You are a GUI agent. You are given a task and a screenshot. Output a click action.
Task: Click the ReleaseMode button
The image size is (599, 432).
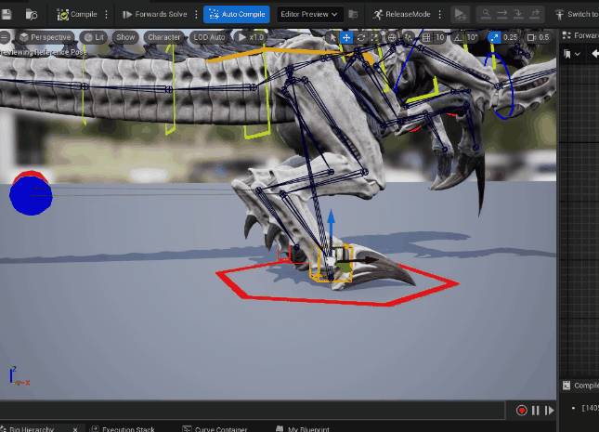pos(401,15)
